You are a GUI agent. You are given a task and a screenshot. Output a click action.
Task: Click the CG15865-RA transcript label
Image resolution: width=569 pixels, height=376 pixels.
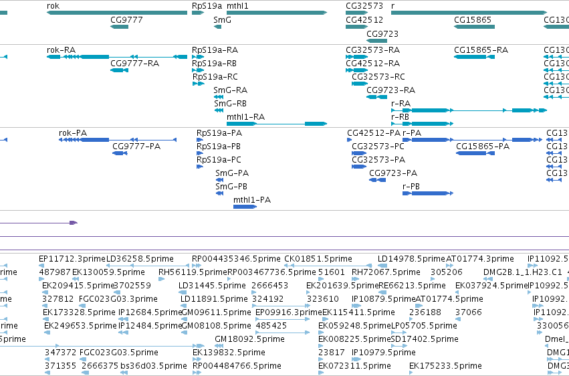[x=481, y=50]
